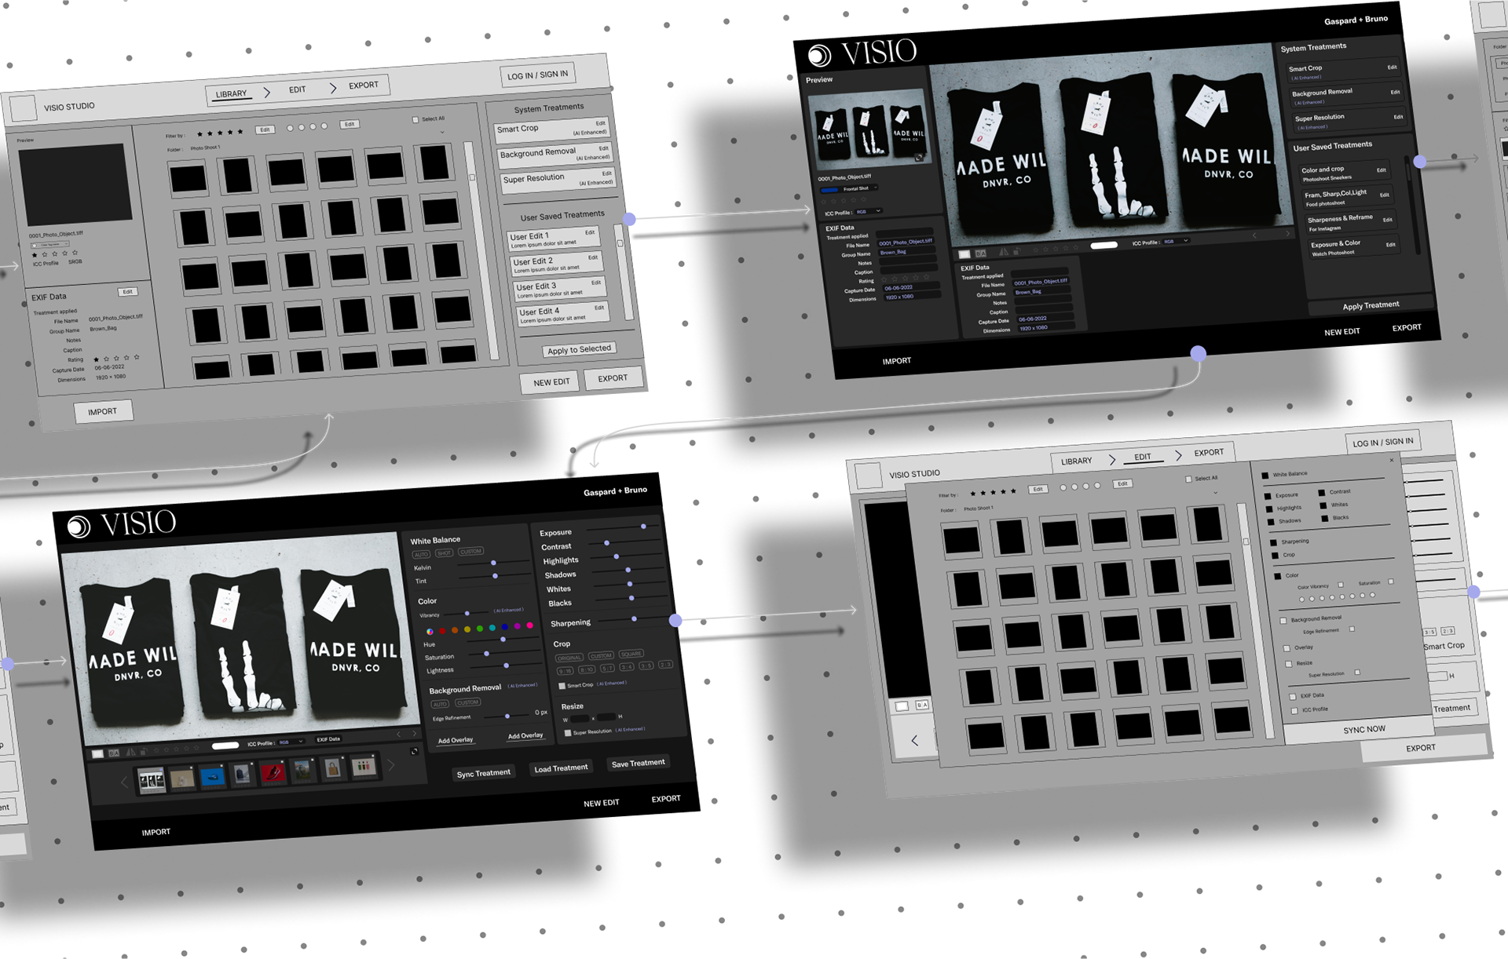The image size is (1508, 959).
Task: Click the Visio logo in the top-right dark screen
Action: 862,53
